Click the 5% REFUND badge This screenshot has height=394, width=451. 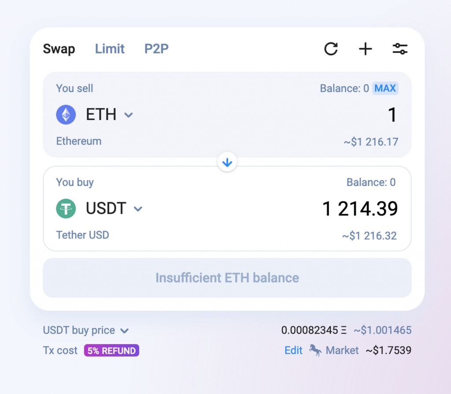pyautogui.click(x=111, y=350)
